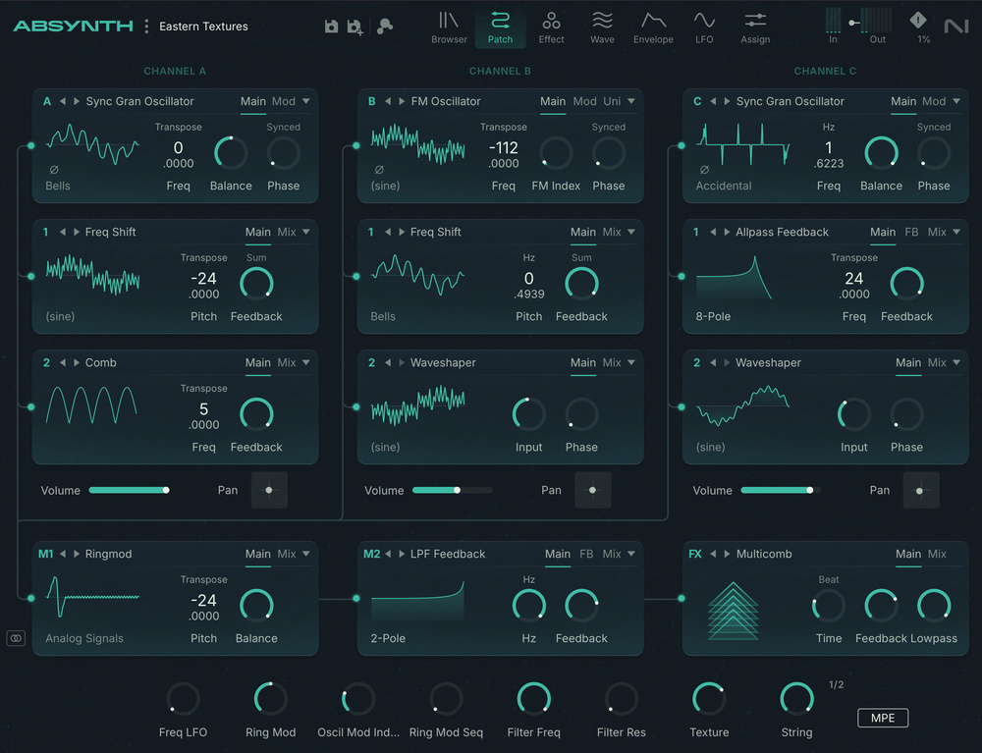982x753 pixels.
Task: Open Ringmod module dropdown arrow
Action: coord(306,554)
